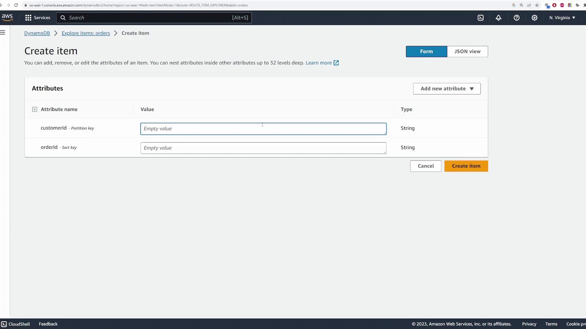Open the settings gear icon
Viewport: 586px width, 329px height.
(x=534, y=18)
